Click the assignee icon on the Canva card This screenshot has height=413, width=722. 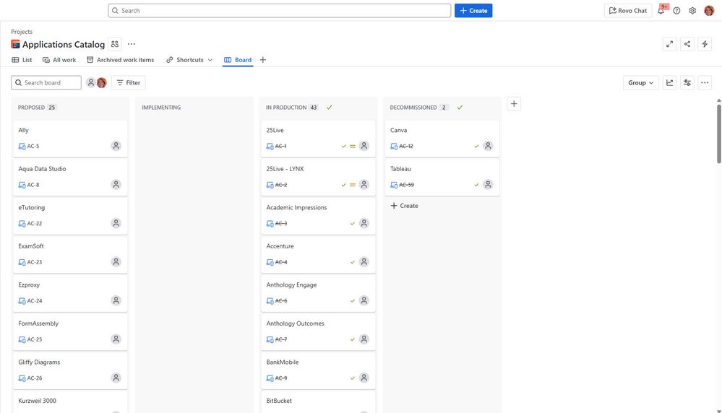[488, 146]
